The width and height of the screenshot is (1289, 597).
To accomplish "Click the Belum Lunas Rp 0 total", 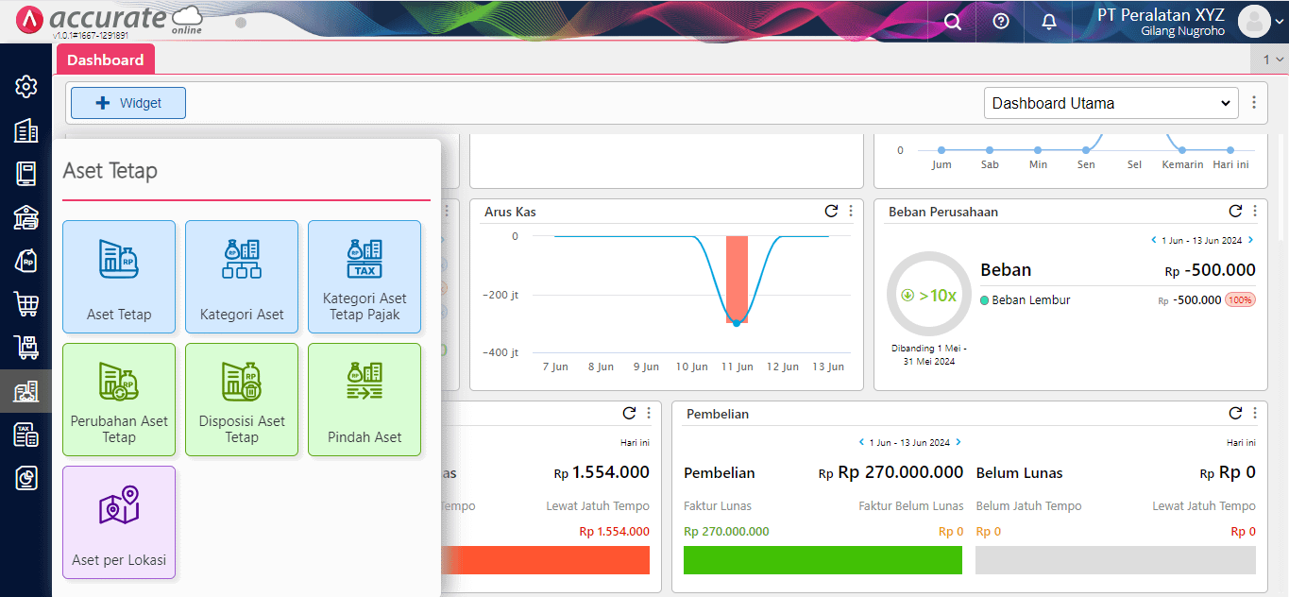I will click(1228, 472).
